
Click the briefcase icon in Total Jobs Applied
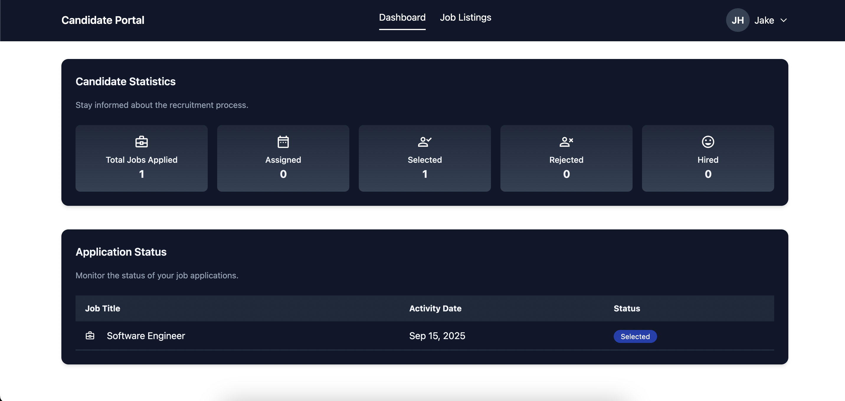(x=141, y=142)
